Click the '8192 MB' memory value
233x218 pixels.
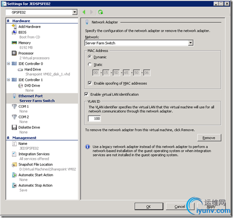pyautogui.click(x=26, y=48)
